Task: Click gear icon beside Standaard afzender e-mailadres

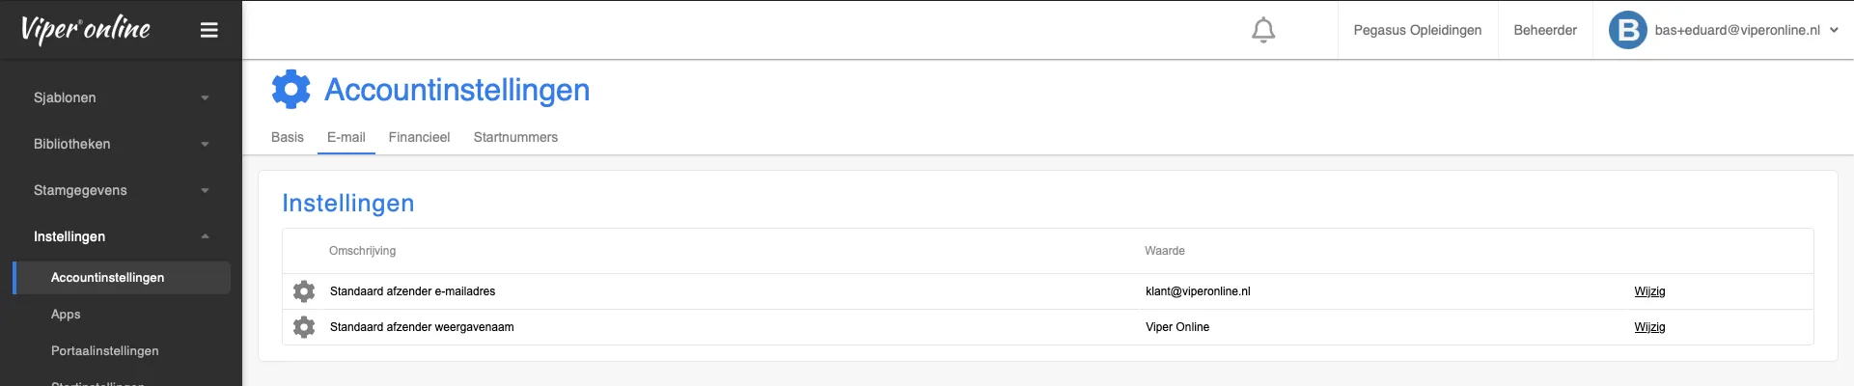Action: click(304, 291)
